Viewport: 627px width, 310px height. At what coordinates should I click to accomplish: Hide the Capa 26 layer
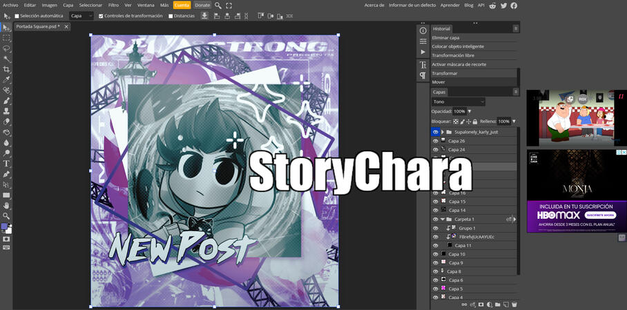click(435, 141)
